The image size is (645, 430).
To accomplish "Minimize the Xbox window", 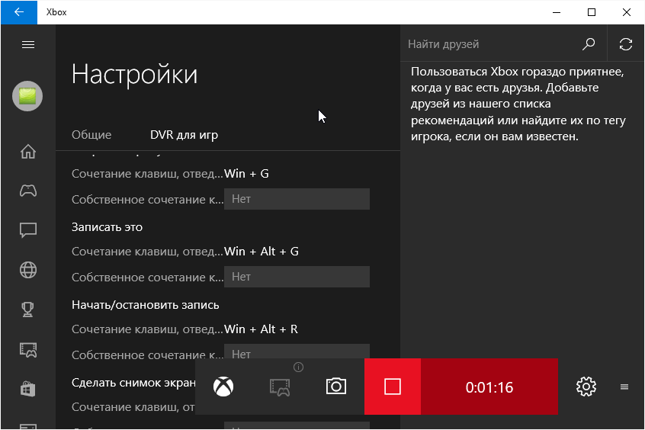I will pyautogui.click(x=557, y=12).
